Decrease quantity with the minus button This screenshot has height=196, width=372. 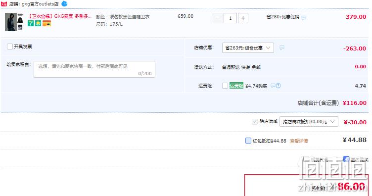(x=218, y=18)
